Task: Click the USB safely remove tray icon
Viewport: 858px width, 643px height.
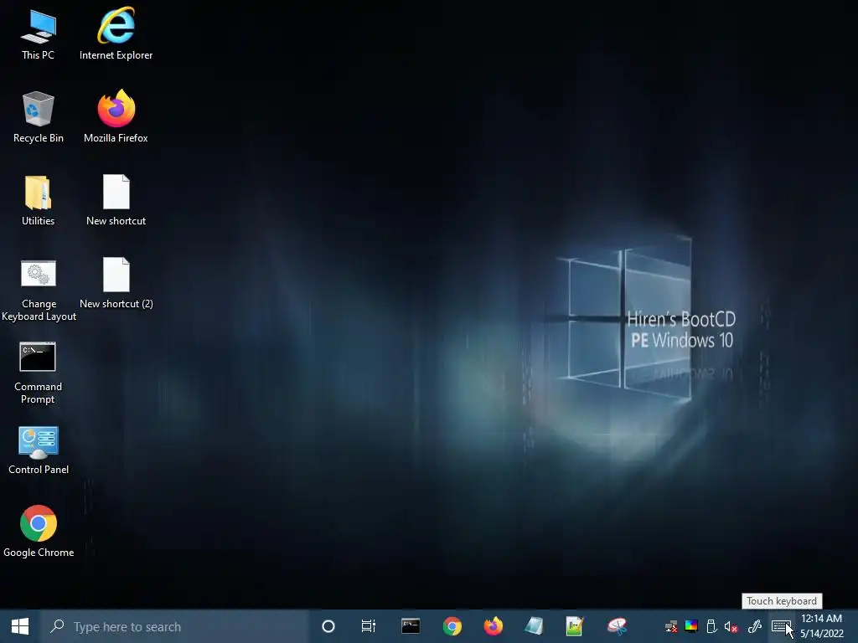Action: click(x=711, y=626)
